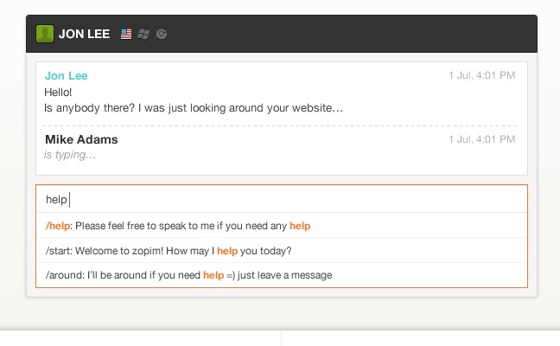Click the "is typing..." indicator text

(70, 155)
